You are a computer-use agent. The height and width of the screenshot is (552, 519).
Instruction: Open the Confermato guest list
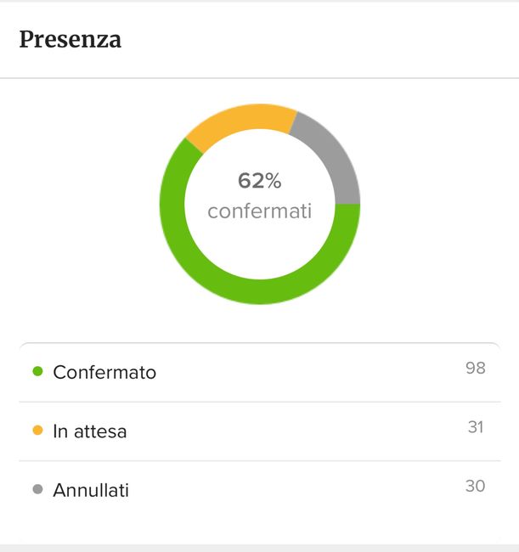coord(104,372)
